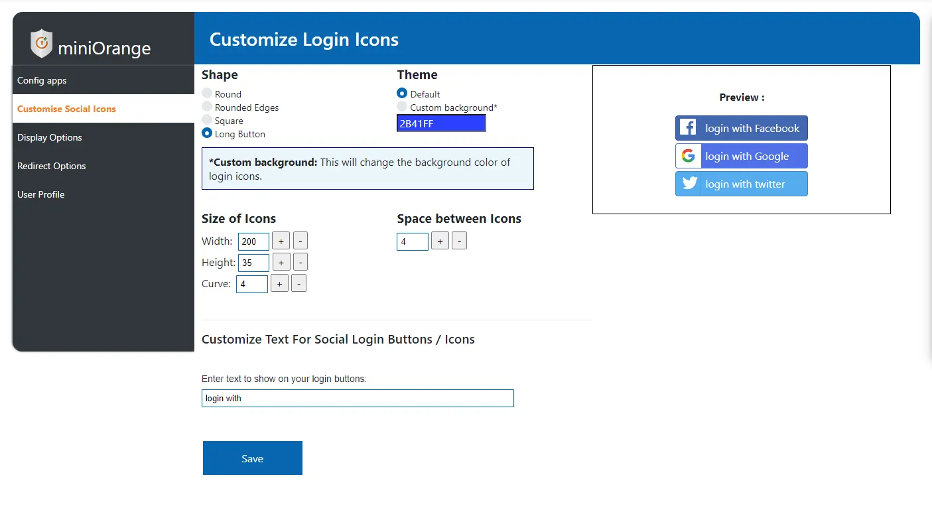
Task: Go to Redirect Options section
Action: tap(103, 166)
